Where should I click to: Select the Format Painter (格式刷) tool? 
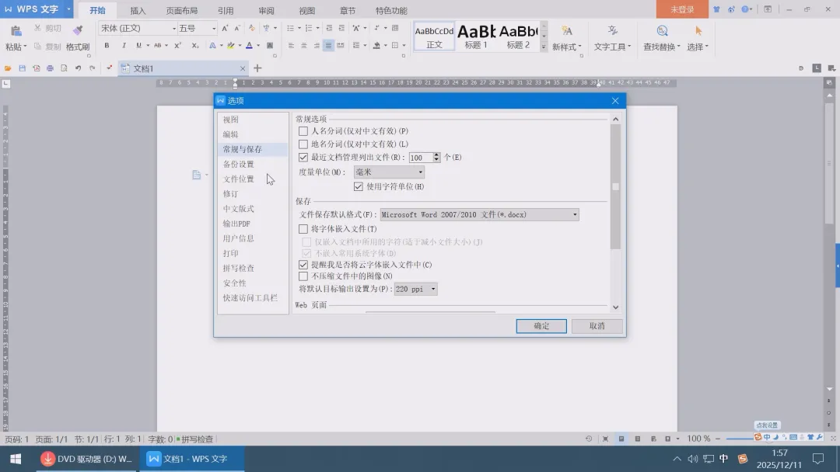tap(78, 37)
